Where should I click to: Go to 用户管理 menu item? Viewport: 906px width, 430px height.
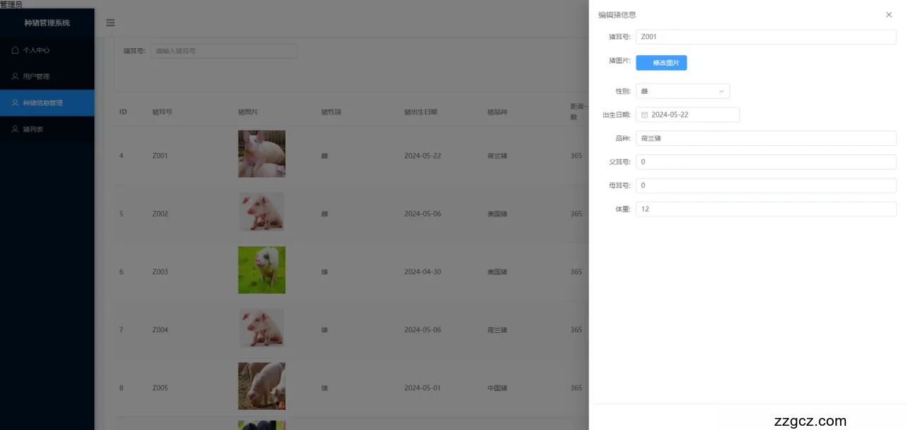tap(36, 77)
